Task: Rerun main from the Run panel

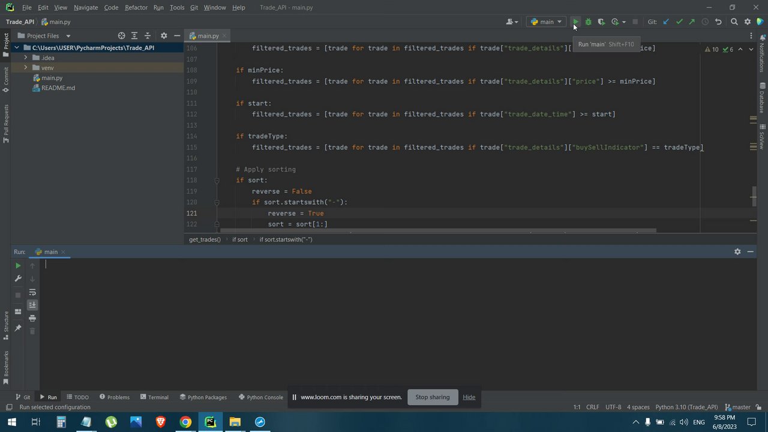Action: 18,265
